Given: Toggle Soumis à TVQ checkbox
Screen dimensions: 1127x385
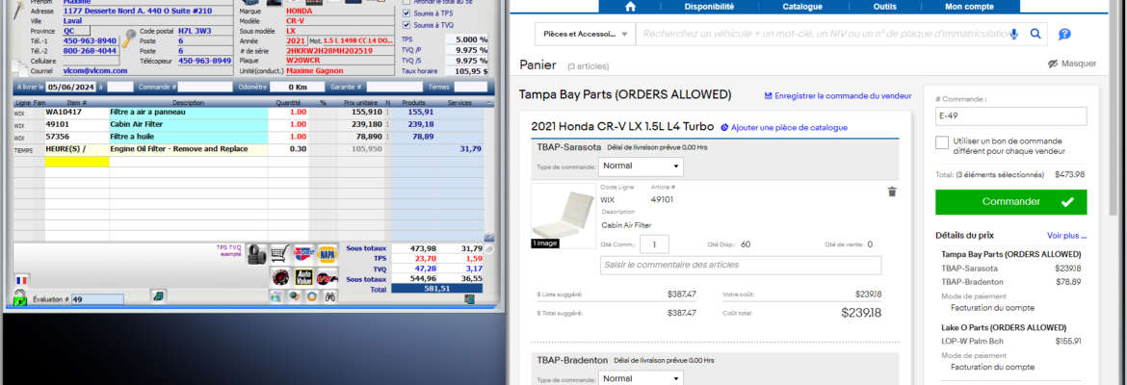Looking at the screenshot, I should (x=406, y=25).
